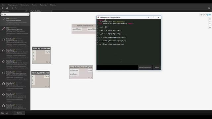
Task: Click inside the library search field
Action: click(15, 14)
